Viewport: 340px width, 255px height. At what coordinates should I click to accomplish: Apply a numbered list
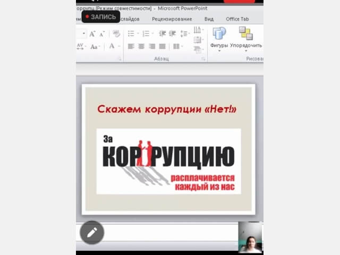point(146,33)
